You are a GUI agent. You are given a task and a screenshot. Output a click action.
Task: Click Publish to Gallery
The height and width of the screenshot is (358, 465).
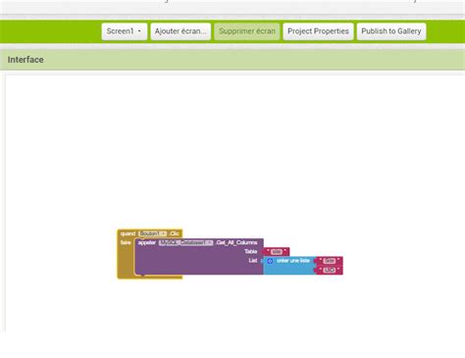pyautogui.click(x=391, y=31)
